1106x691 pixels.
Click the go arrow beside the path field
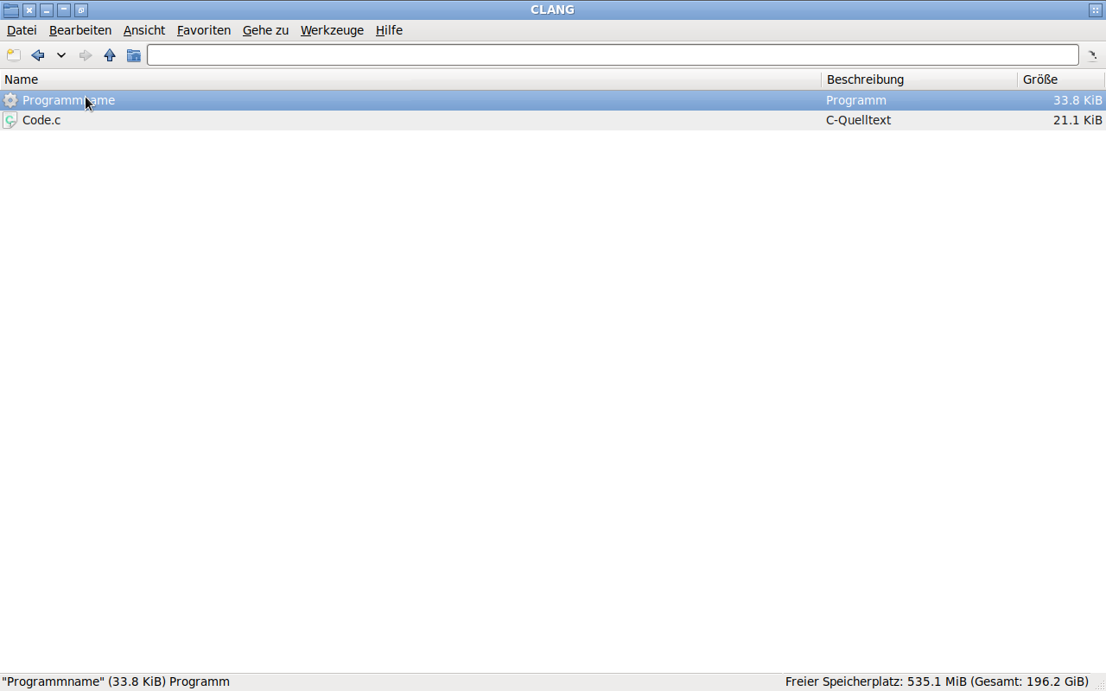(1092, 55)
